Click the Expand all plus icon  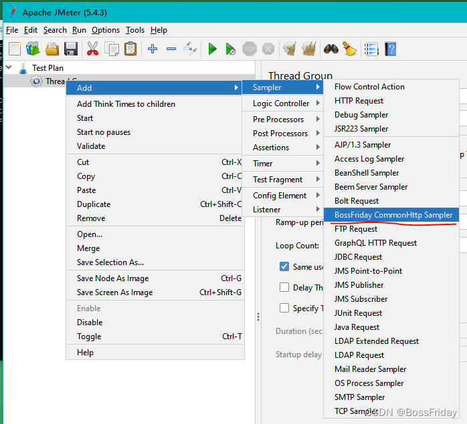(153, 49)
